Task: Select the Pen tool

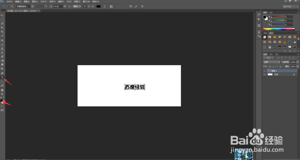Action: 2,73
